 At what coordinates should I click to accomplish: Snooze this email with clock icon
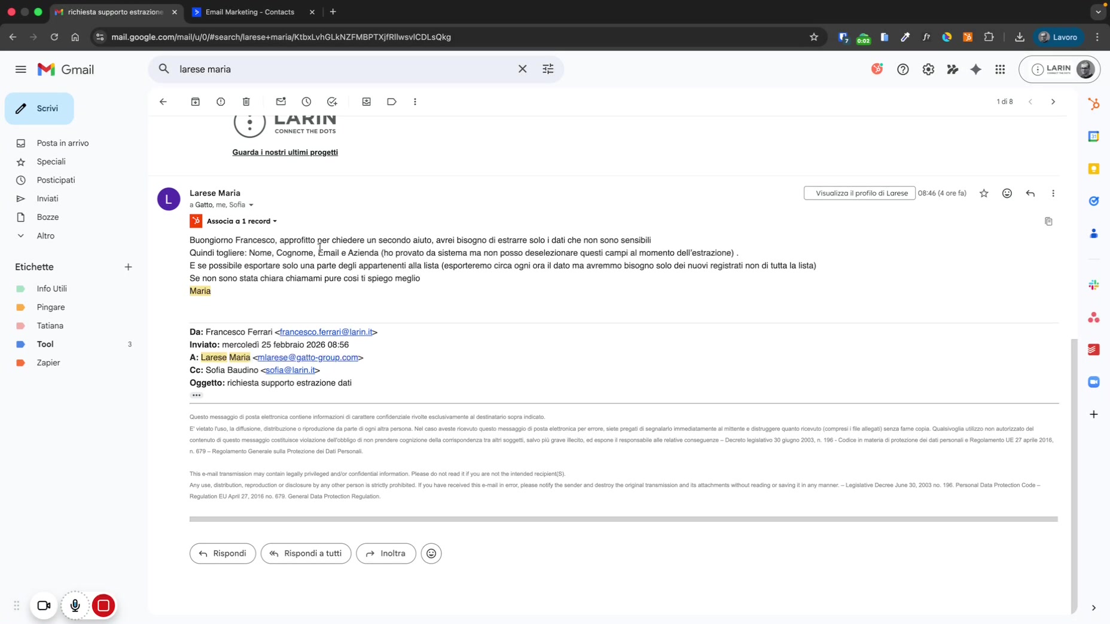click(x=306, y=102)
